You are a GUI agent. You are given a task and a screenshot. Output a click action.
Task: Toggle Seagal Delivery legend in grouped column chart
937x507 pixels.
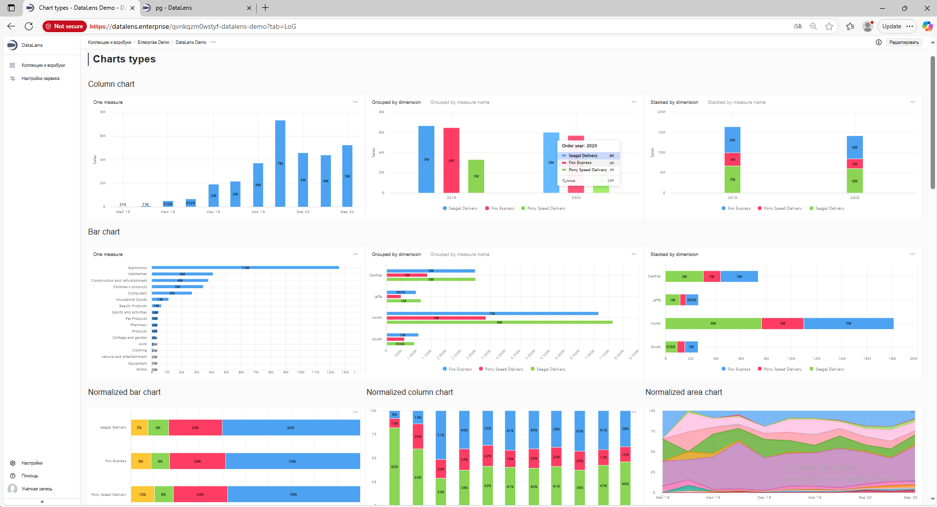[x=460, y=209]
